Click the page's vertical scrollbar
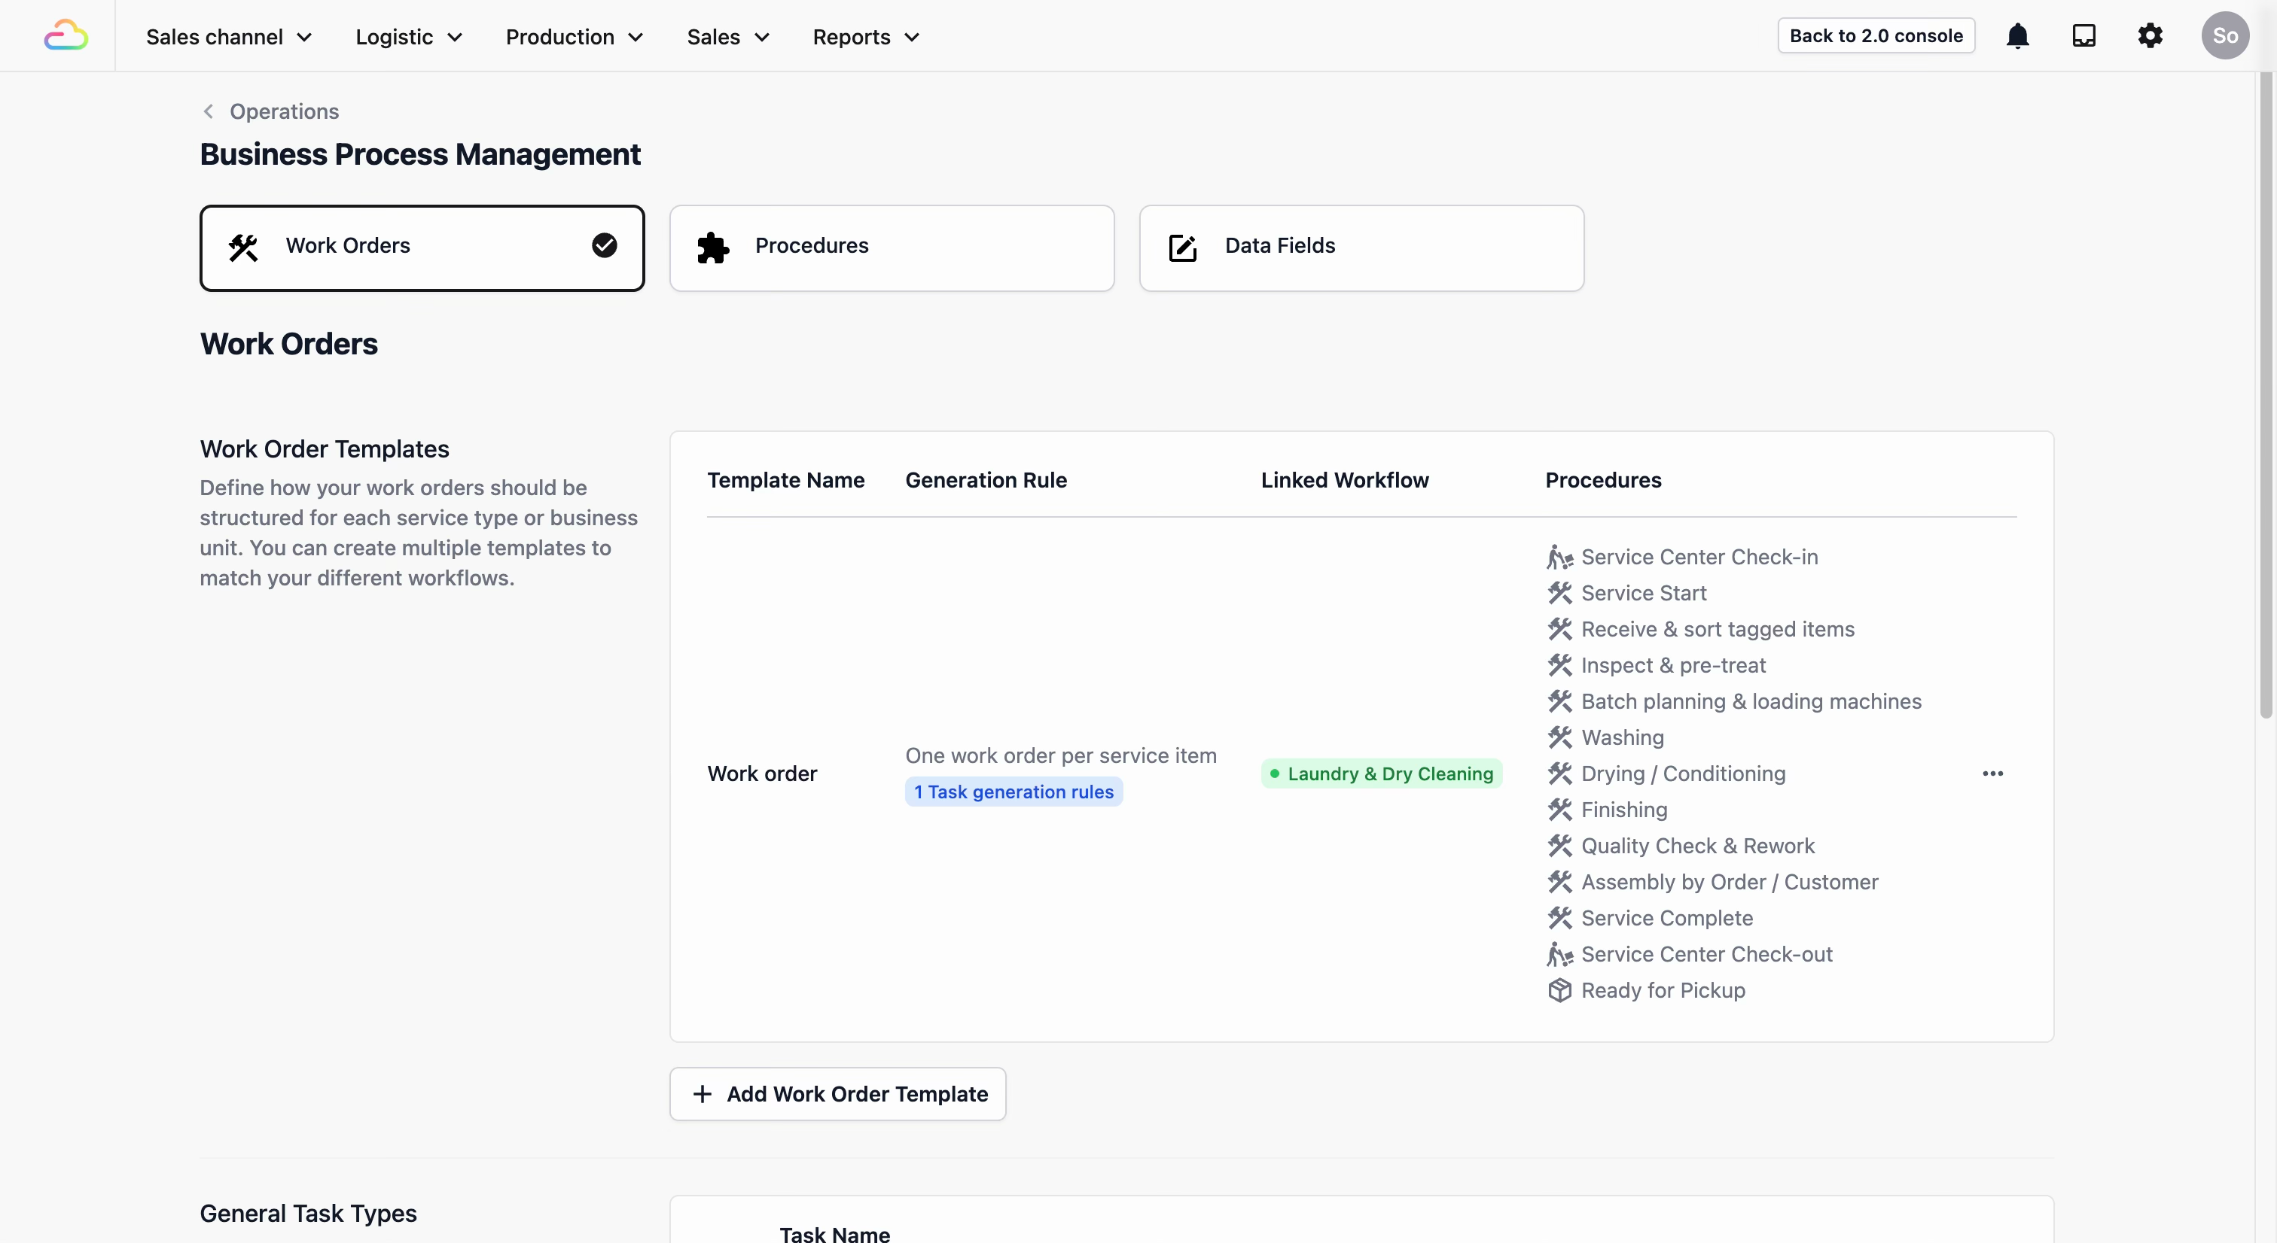This screenshot has height=1243, width=2277. (2266, 397)
